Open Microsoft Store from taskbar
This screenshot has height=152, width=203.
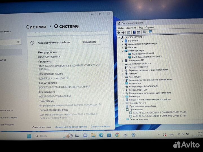pos(109,135)
